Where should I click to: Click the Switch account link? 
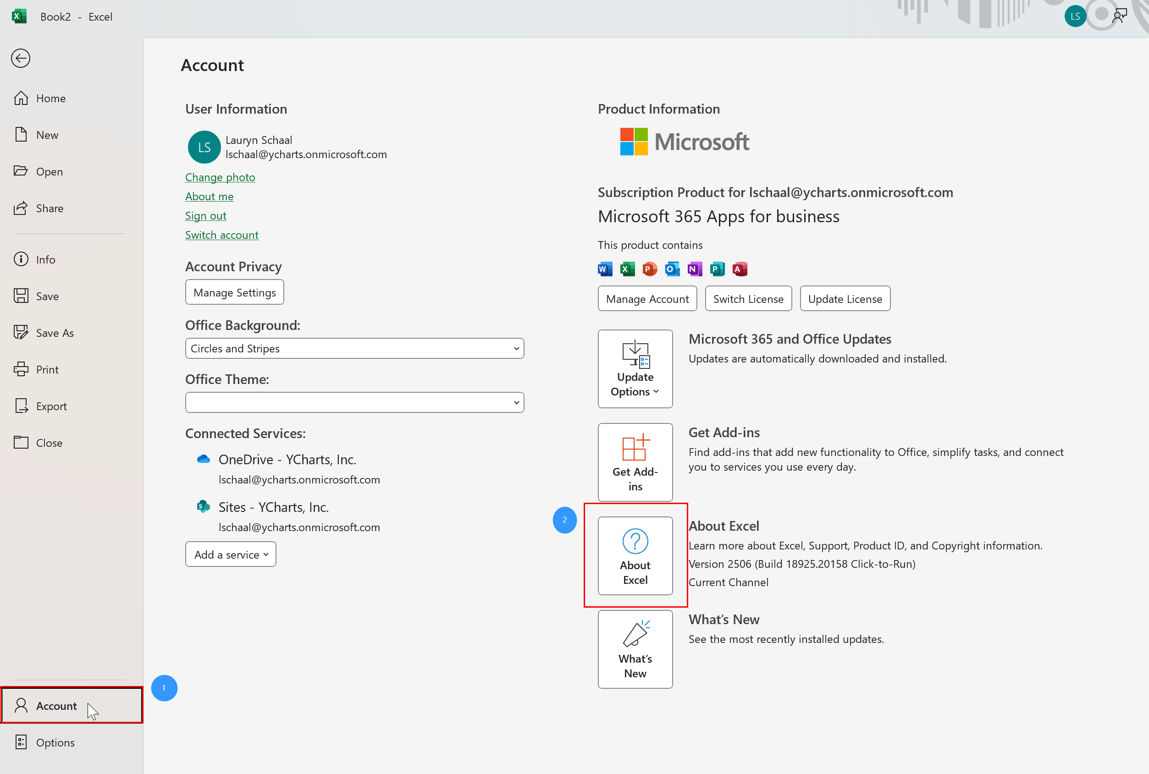click(221, 235)
